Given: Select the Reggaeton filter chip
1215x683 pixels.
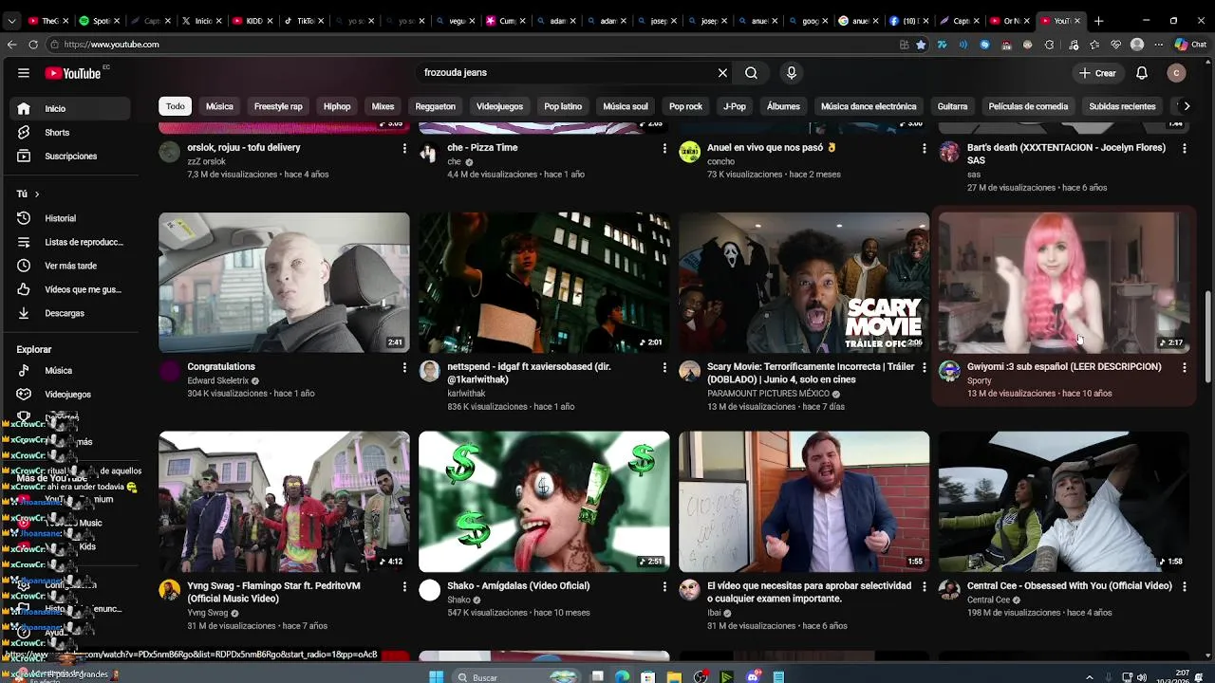Looking at the screenshot, I should 436,106.
